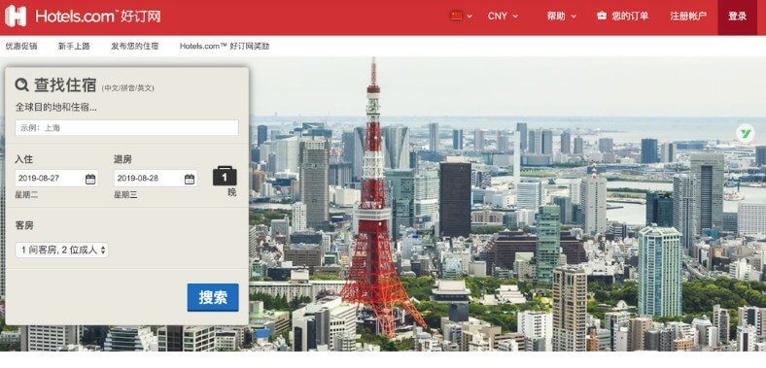Click the destination input field 示例：上海

click(x=127, y=128)
